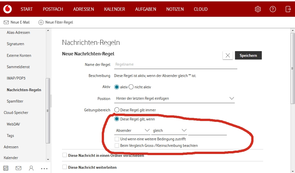The image size is (295, 173).
Task: Log out via the sign-out icon
Action: tap(288, 9)
